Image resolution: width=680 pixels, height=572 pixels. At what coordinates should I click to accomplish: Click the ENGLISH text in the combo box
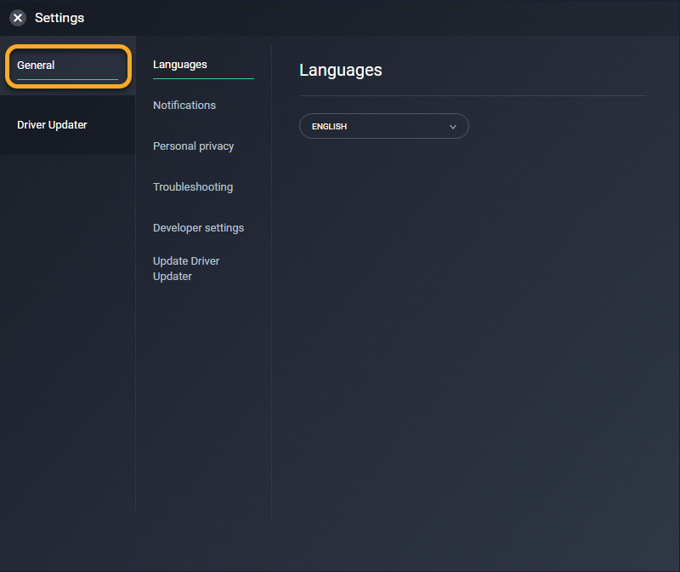[x=329, y=127]
